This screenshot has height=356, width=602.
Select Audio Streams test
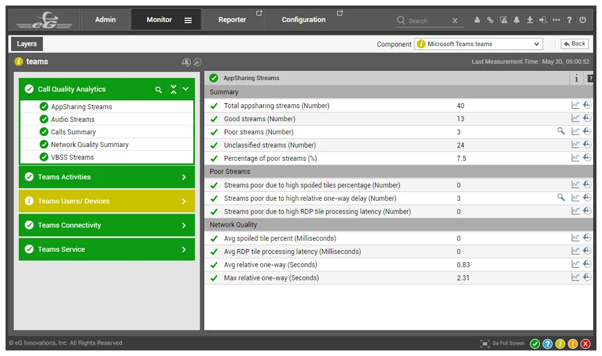click(73, 119)
